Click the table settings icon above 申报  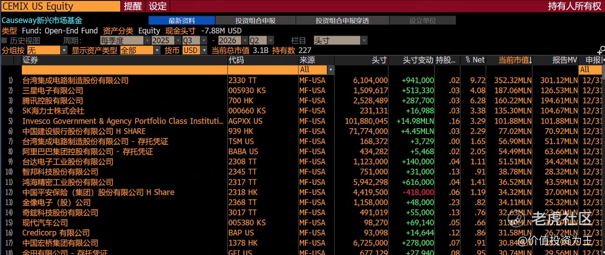click(x=601, y=51)
